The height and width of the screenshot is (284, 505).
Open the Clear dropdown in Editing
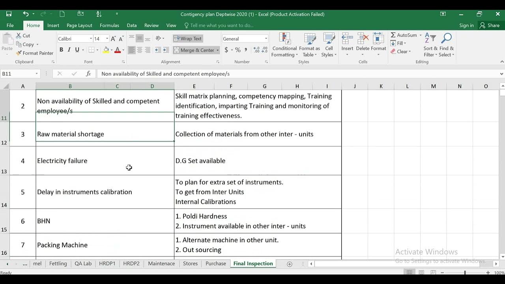[x=401, y=52]
